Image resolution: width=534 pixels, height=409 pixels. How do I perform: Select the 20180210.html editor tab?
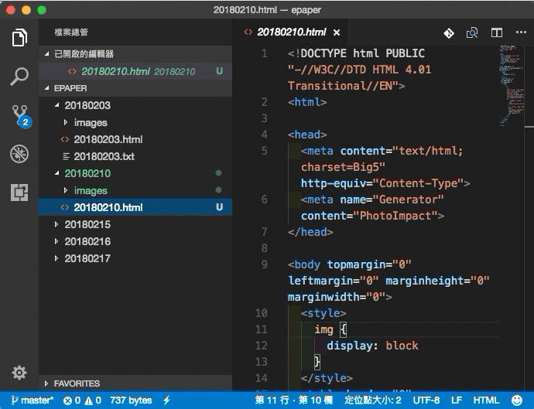(x=290, y=32)
